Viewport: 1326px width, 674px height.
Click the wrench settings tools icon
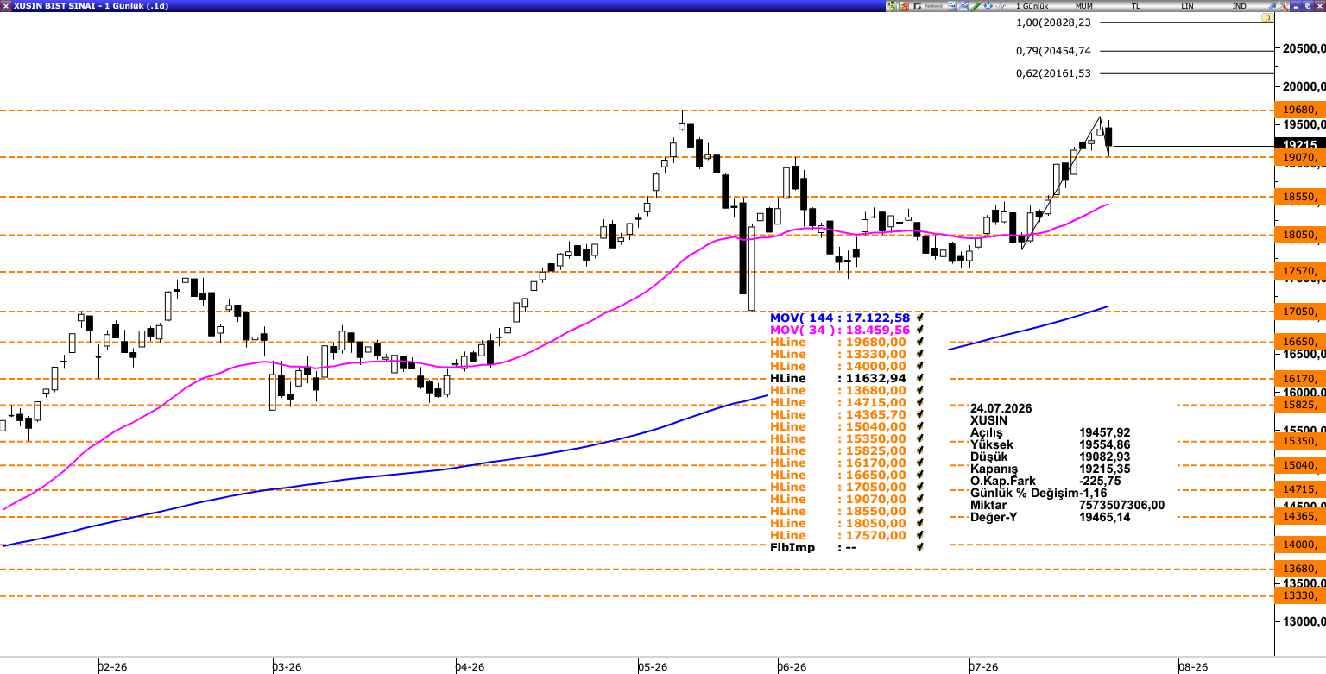[x=1284, y=6]
